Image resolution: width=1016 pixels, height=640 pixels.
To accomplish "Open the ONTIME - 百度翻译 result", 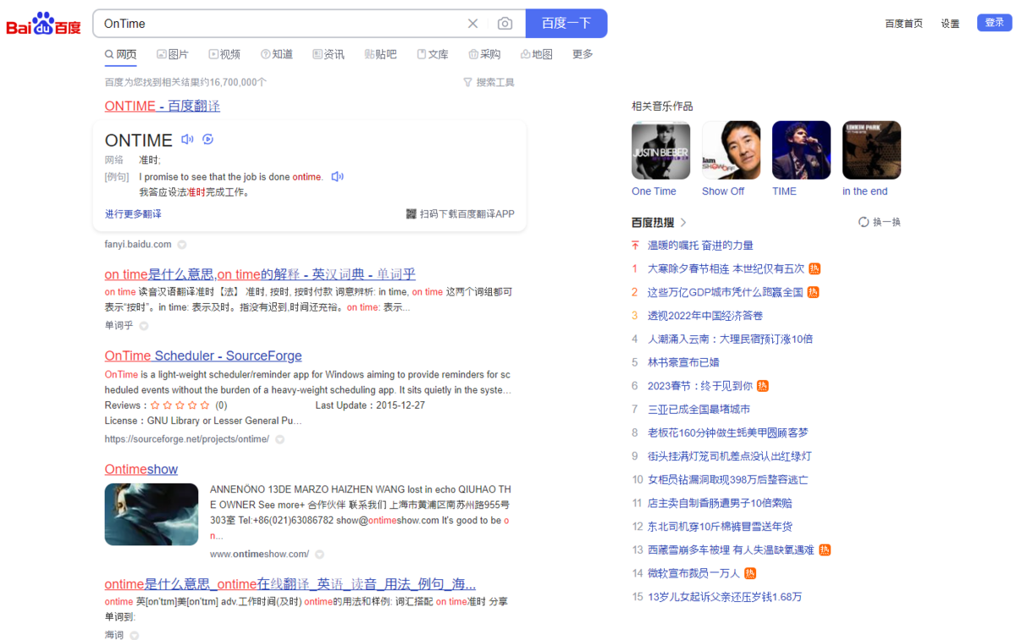I will pos(163,106).
